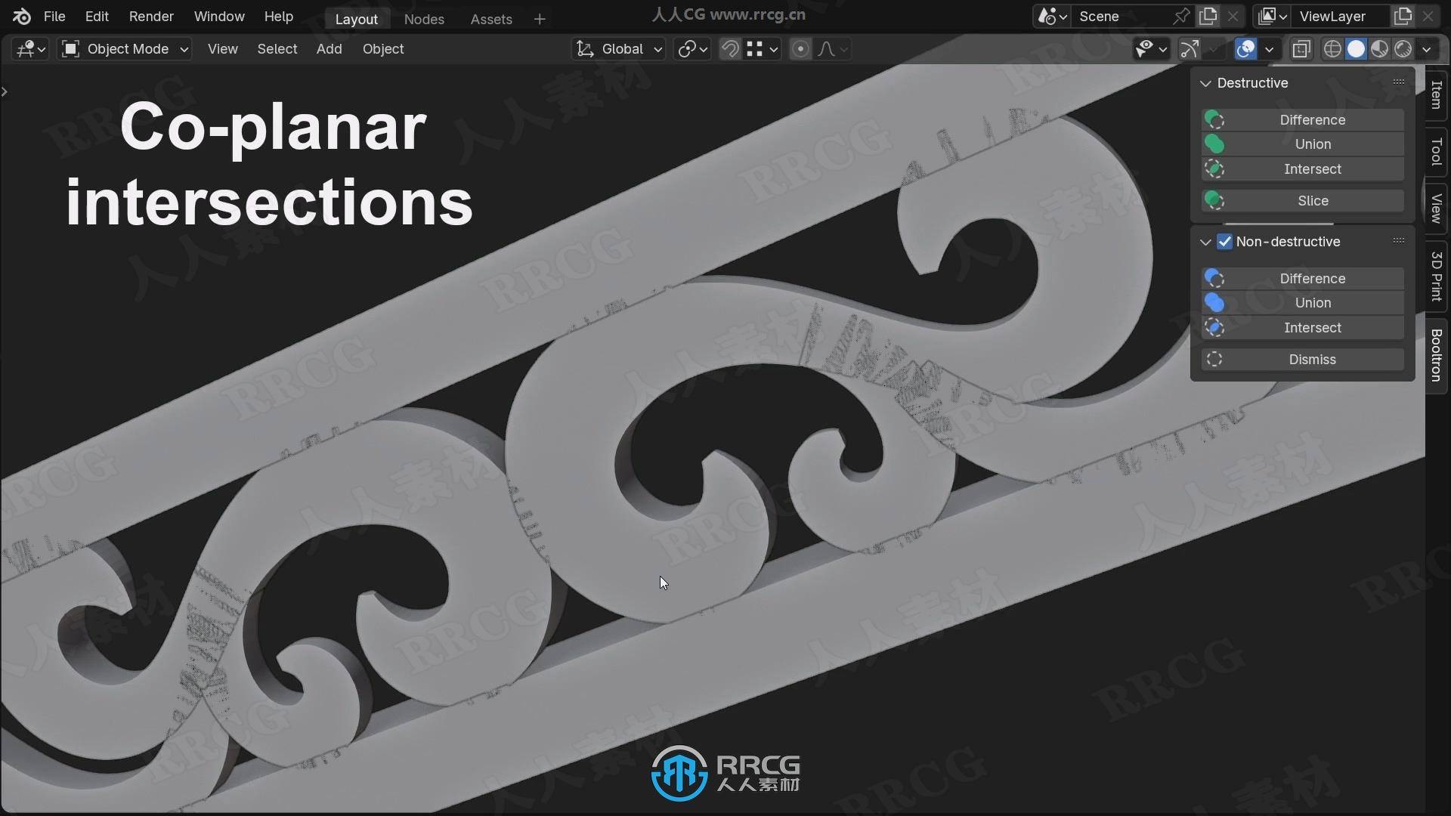The height and width of the screenshot is (816, 1451).
Task: Click the Dismiss icon button
Action: point(1214,360)
